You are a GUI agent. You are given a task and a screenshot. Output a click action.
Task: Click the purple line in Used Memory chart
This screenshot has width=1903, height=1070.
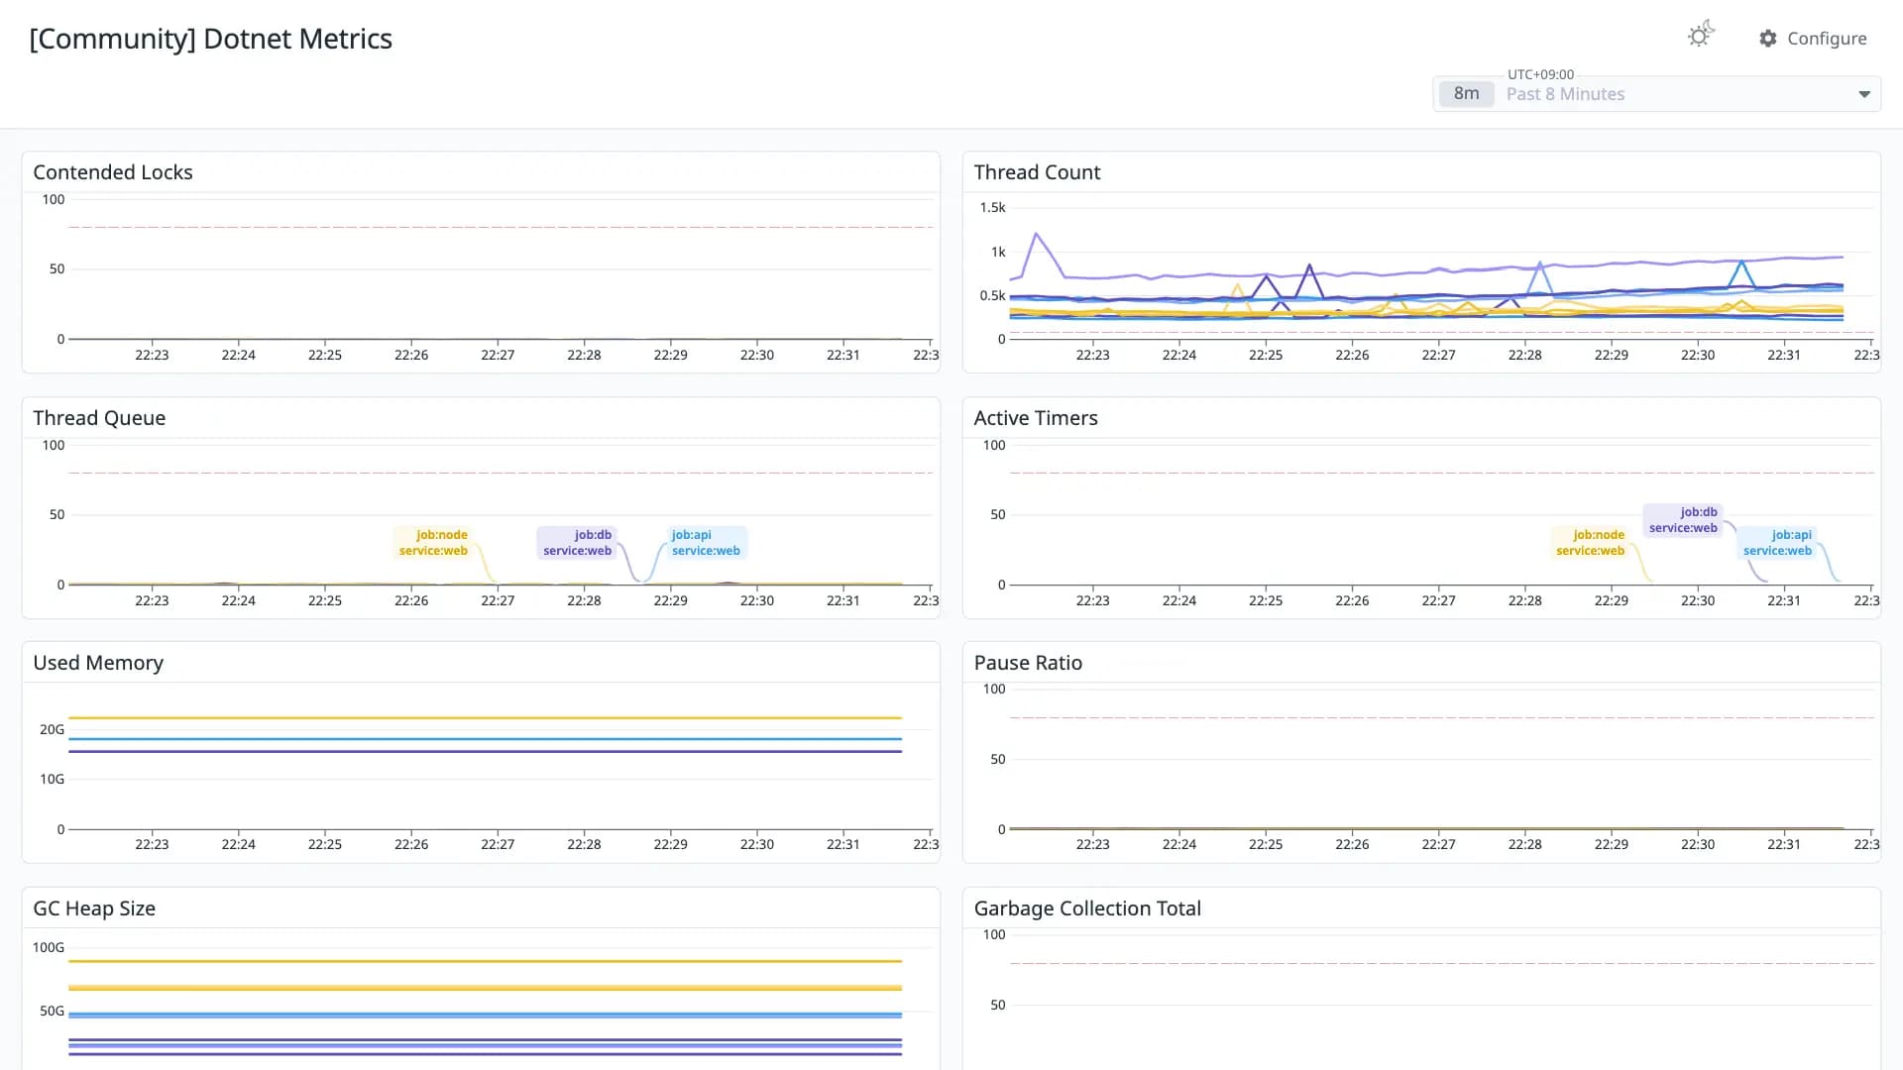485,752
